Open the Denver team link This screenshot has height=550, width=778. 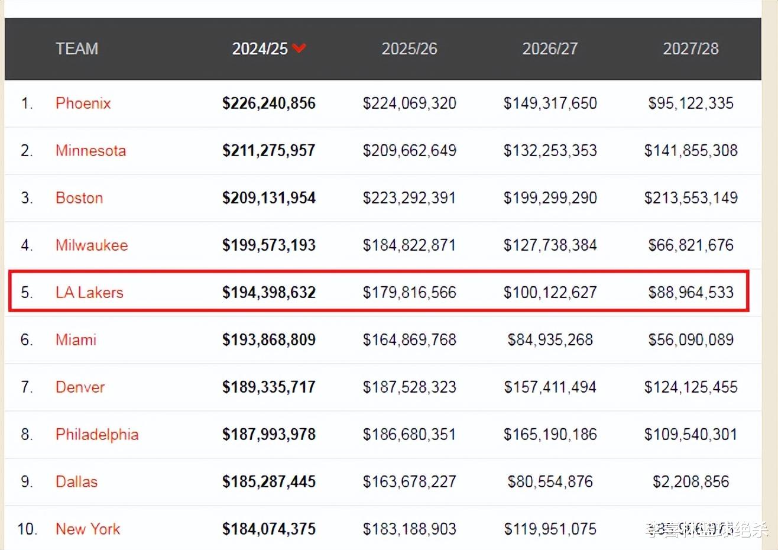[80, 387]
